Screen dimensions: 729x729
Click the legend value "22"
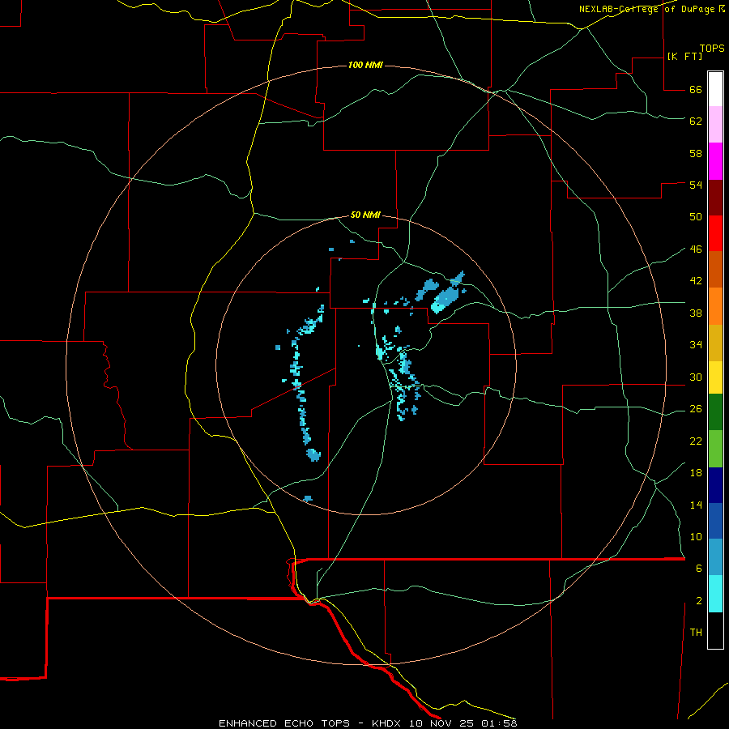[696, 441]
